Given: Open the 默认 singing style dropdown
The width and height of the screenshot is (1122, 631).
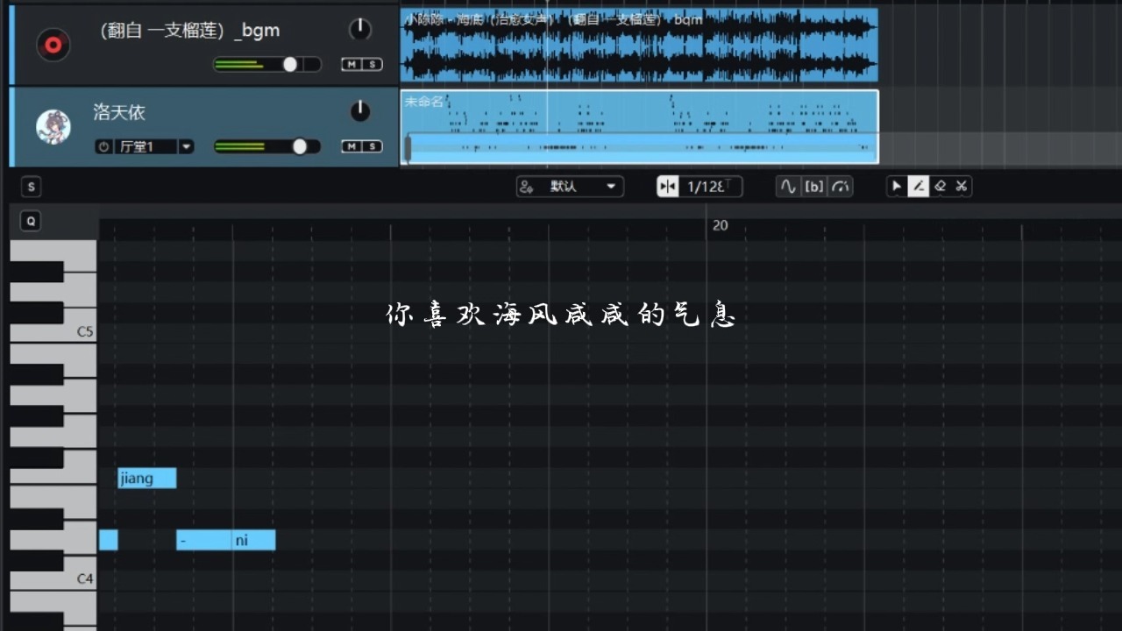Looking at the screenshot, I should pyautogui.click(x=570, y=186).
